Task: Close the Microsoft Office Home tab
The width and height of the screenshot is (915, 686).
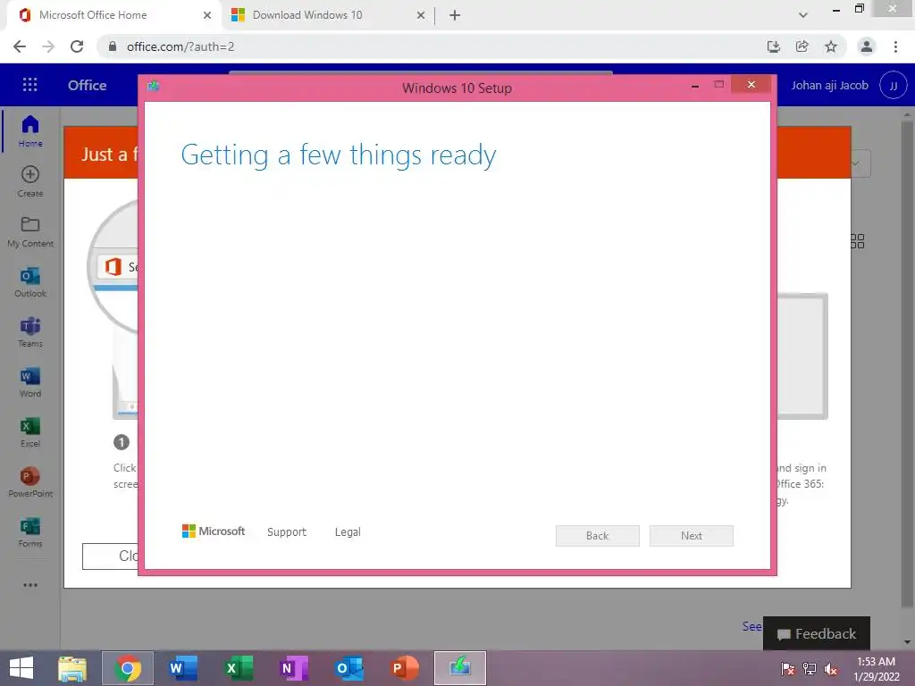Action: tap(207, 15)
